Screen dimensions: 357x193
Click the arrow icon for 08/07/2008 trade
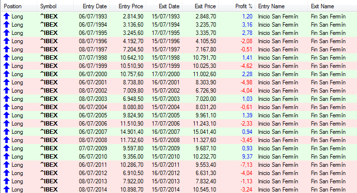click(6, 140)
